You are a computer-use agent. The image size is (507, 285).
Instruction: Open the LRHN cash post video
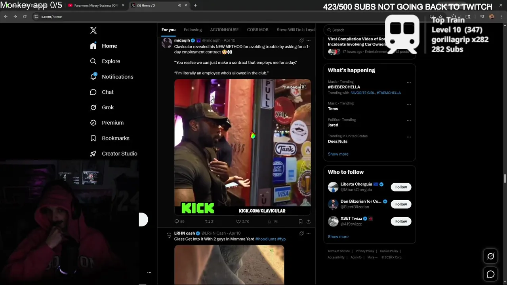(229, 265)
